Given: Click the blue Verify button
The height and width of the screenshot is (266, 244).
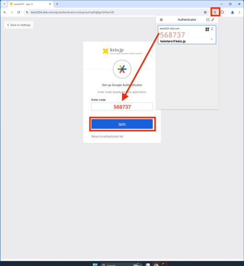Looking at the screenshot, I should [x=122, y=124].
